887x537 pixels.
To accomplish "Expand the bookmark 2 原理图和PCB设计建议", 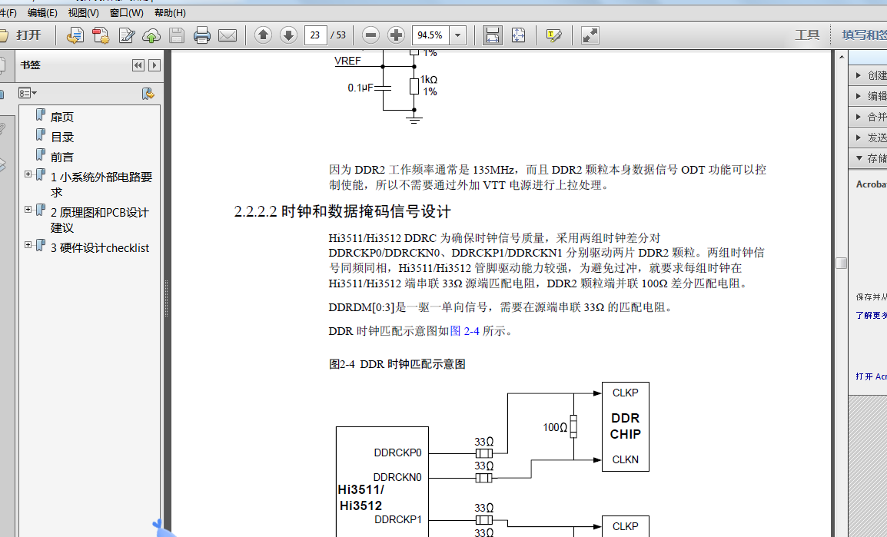I will [28, 209].
